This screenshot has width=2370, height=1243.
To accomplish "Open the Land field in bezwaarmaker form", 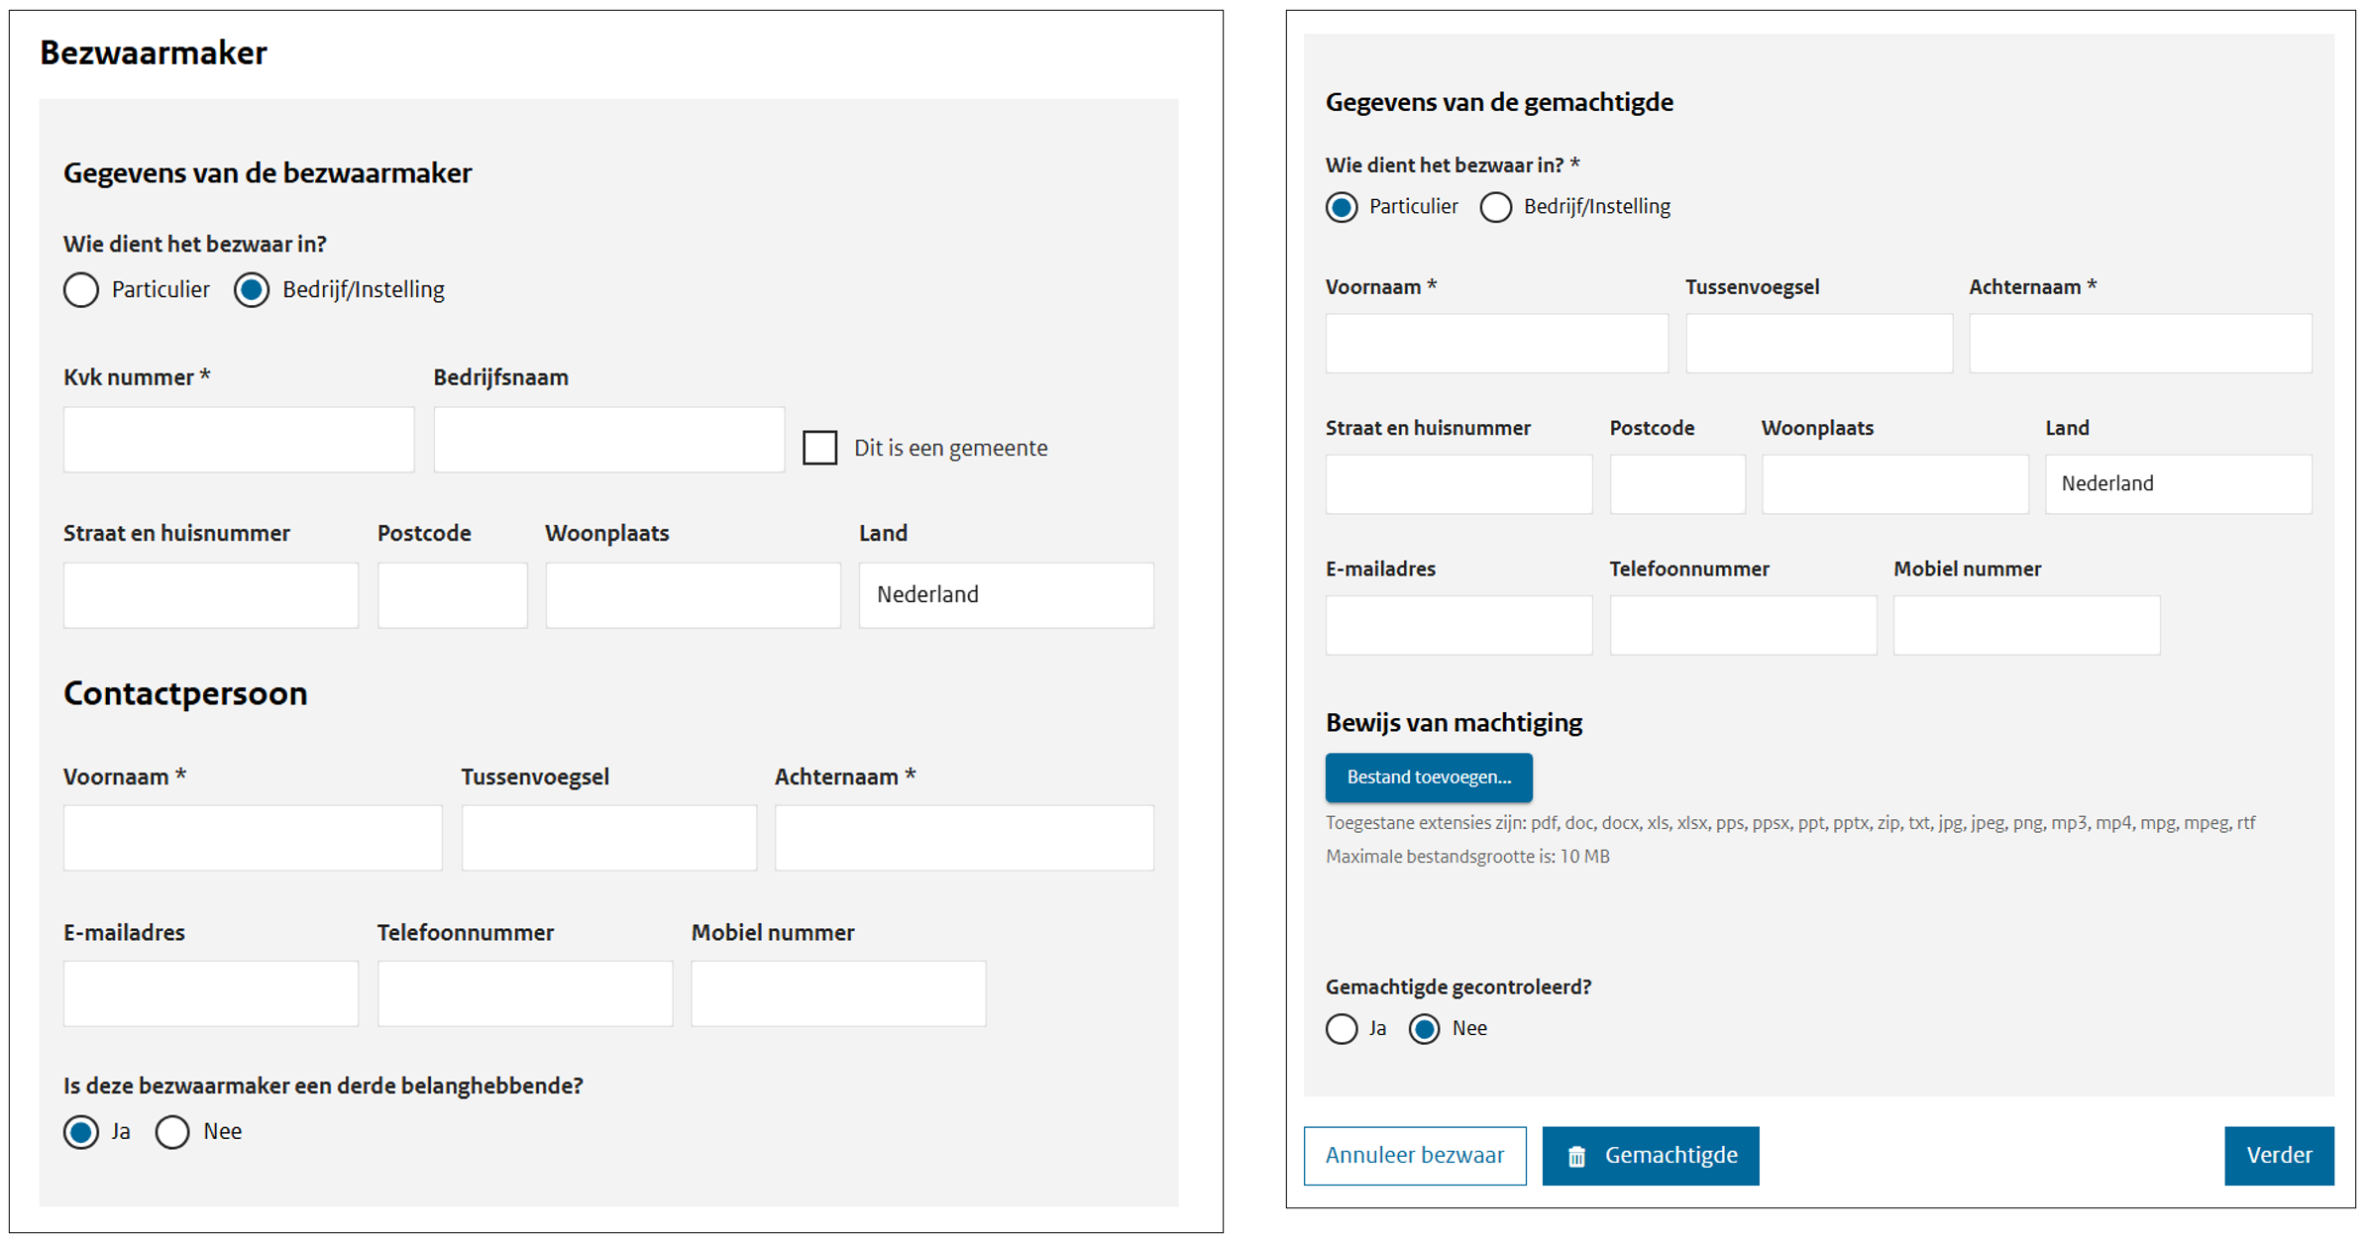I will pos(1006,595).
